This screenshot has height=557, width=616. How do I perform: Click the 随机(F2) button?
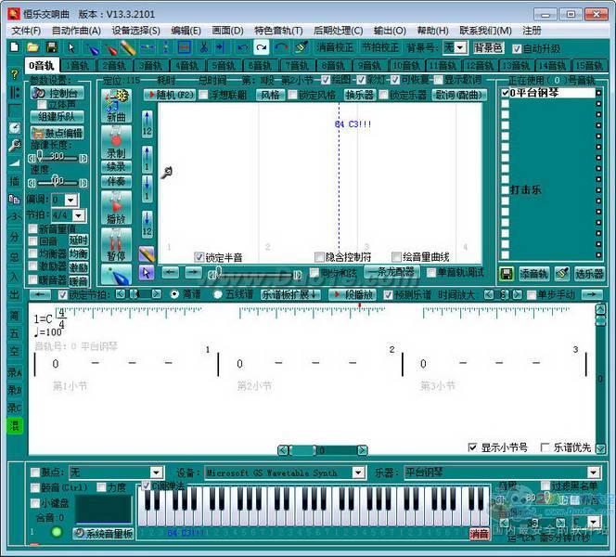tap(169, 95)
